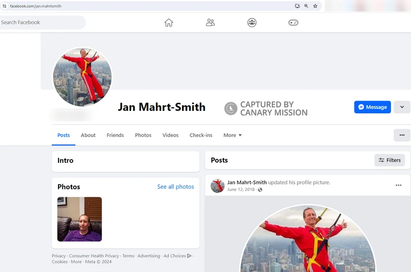Click the small avatar in the profile picture post
Image resolution: width=411 pixels, height=272 pixels.
(x=217, y=186)
